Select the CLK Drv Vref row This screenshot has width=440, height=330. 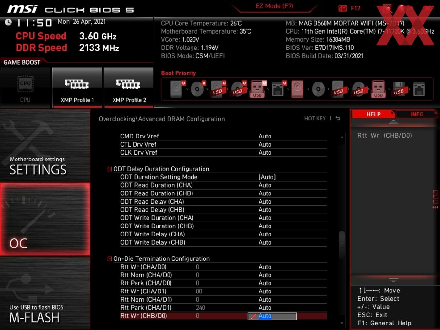pos(223,152)
